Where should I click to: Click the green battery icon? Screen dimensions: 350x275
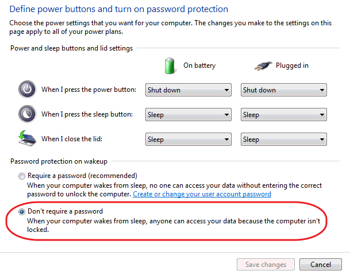point(170,65)
